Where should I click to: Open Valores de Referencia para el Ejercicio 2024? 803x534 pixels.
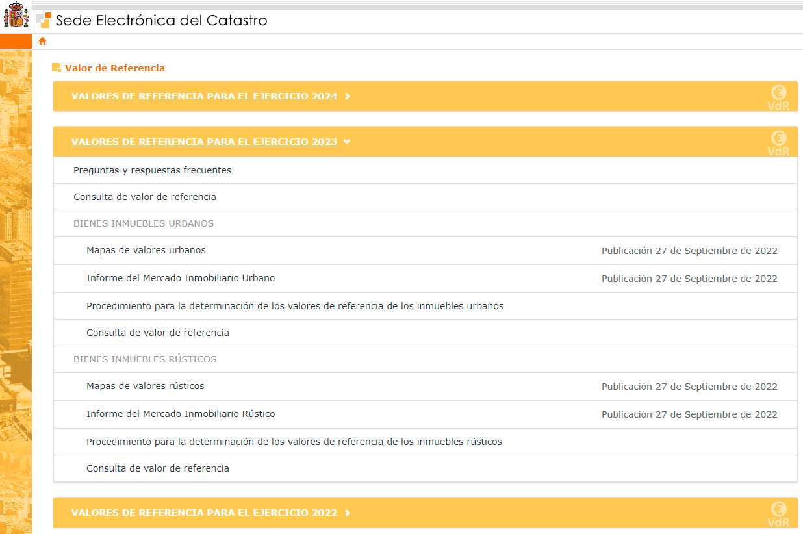(204, 96)
